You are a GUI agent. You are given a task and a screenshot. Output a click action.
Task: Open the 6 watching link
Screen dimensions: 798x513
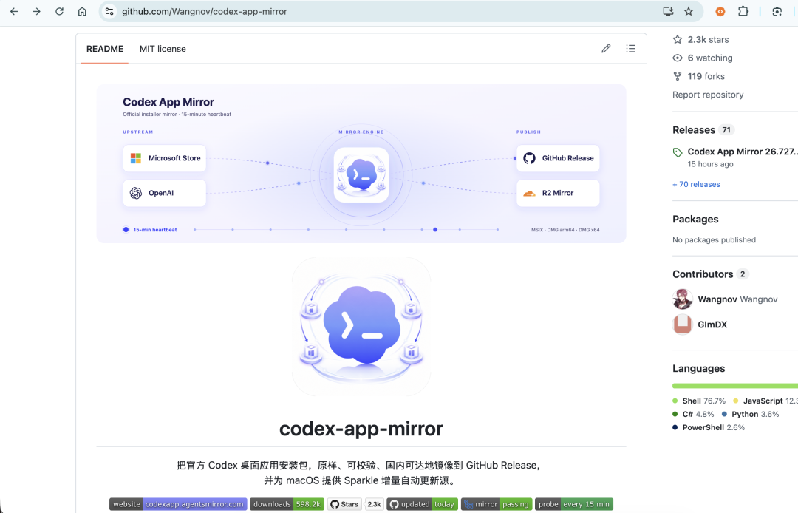click(710, 58)
